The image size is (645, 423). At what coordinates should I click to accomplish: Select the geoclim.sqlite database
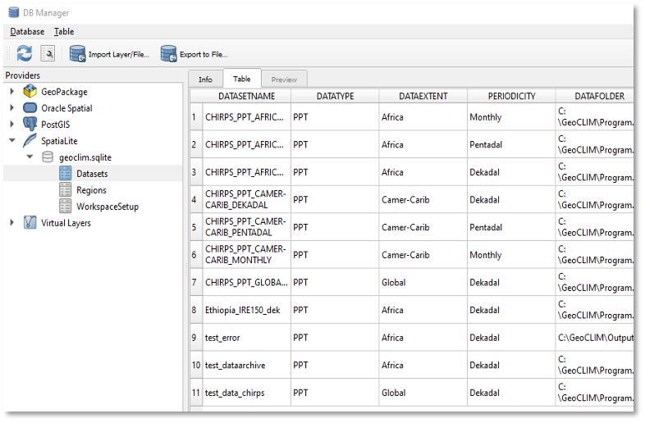tap(85, 157)
